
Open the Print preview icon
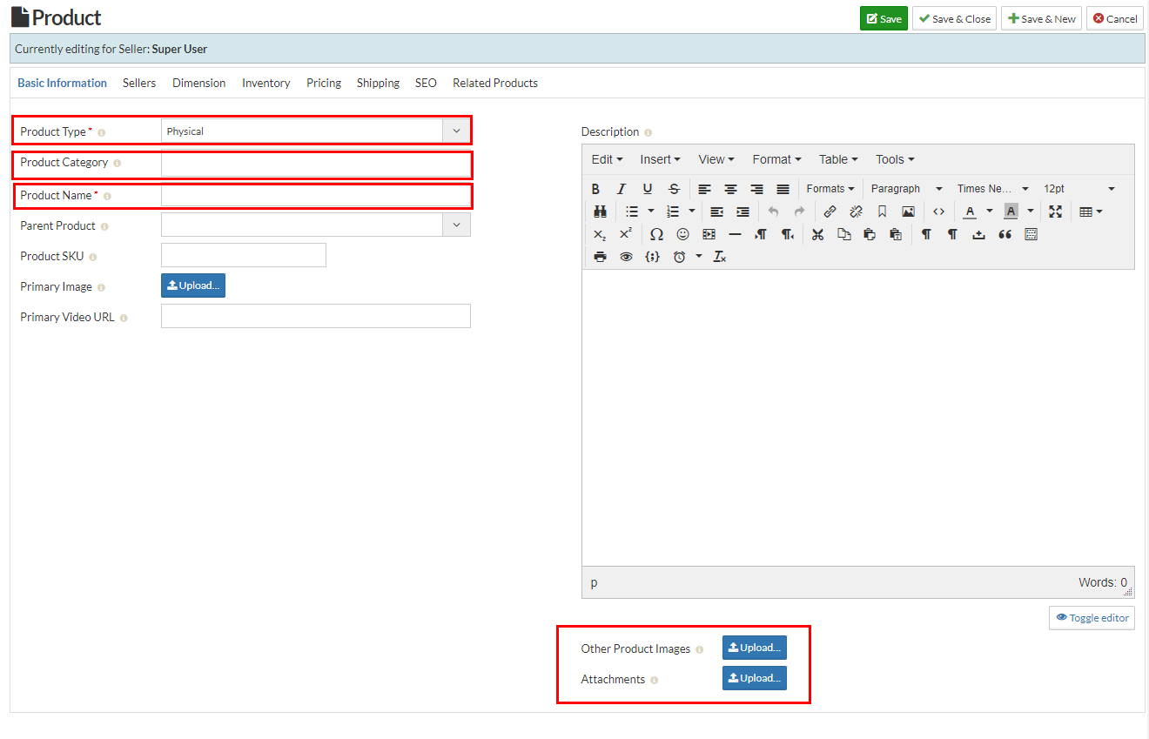coord(600,256)
